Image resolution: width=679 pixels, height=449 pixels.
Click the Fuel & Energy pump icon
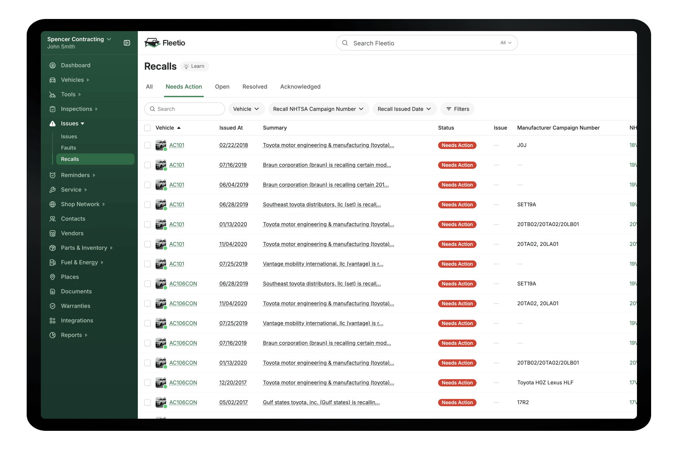(x=53, y=262)
